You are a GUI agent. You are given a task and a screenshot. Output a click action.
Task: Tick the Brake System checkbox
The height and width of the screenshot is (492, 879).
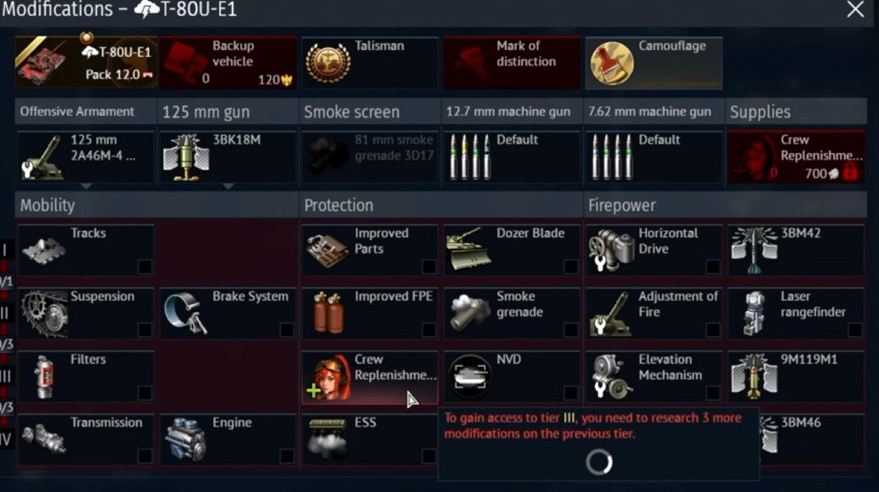click(287, 330)
